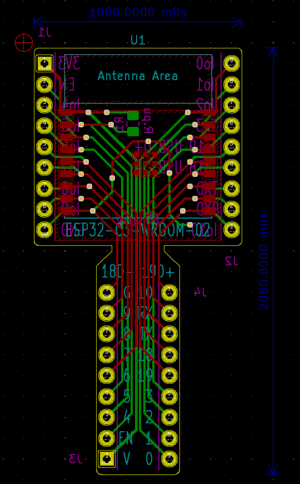Click the J4 reference label

click(x=200, y=292)
